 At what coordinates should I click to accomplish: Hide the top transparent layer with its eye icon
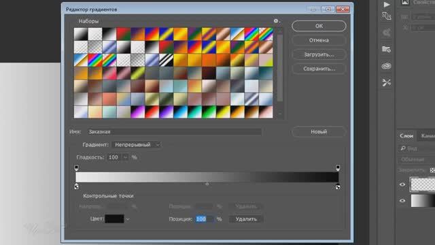tap(402, 184)
